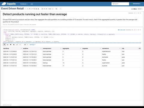
Task: Download result data as file
Action: [25, 45]
